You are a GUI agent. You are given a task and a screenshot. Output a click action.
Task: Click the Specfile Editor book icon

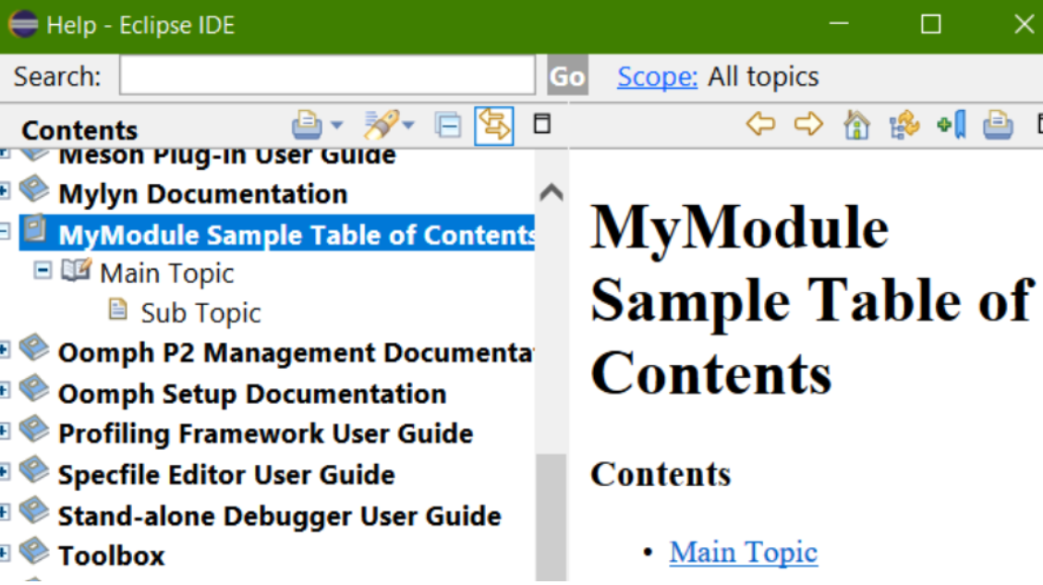click(34, 470)
